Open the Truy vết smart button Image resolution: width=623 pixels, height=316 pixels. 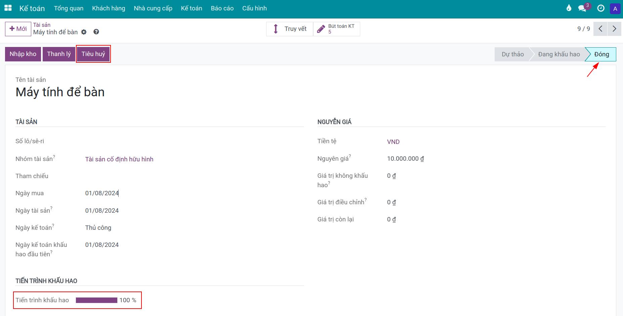[290, 29]
